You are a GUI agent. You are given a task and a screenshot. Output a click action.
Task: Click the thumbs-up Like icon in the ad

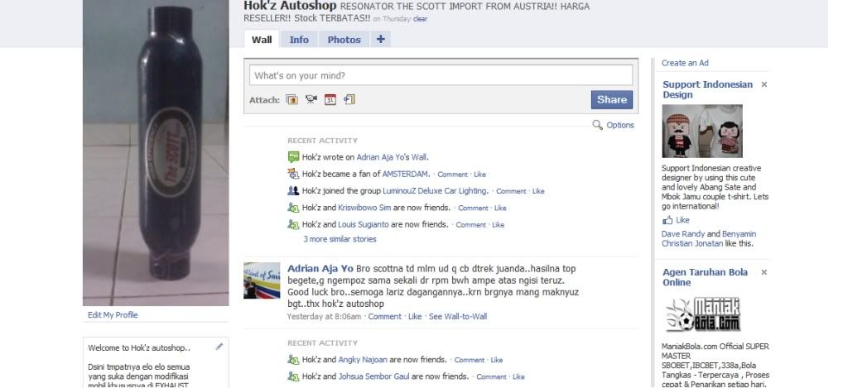(x=667, y=220)
